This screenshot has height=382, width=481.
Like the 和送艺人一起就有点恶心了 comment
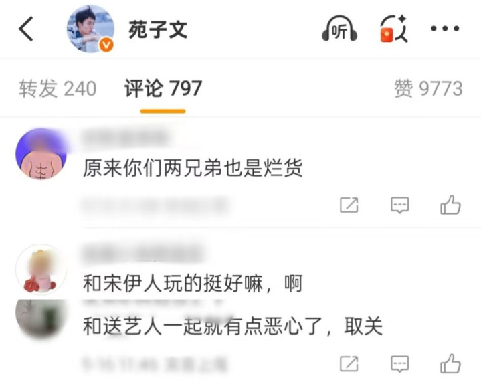[x=450, y=363]
